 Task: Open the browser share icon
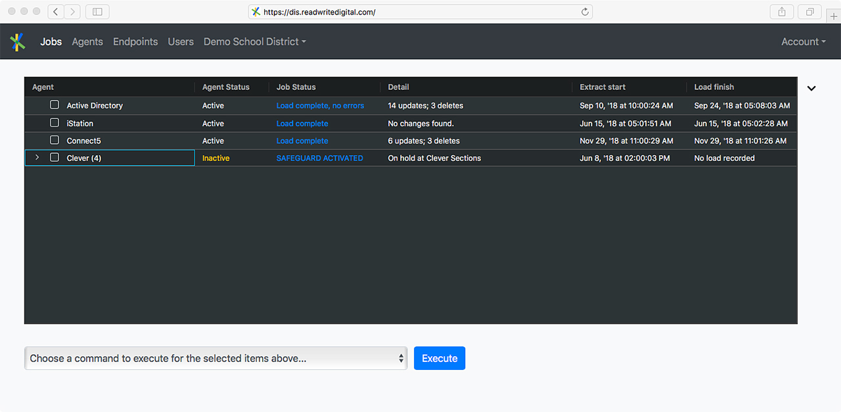point(782,12)
